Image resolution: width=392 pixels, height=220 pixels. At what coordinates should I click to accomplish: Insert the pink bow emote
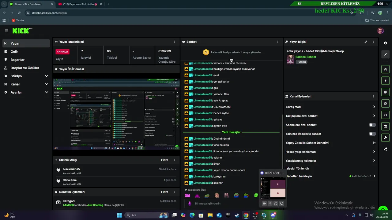coord(187,196)
